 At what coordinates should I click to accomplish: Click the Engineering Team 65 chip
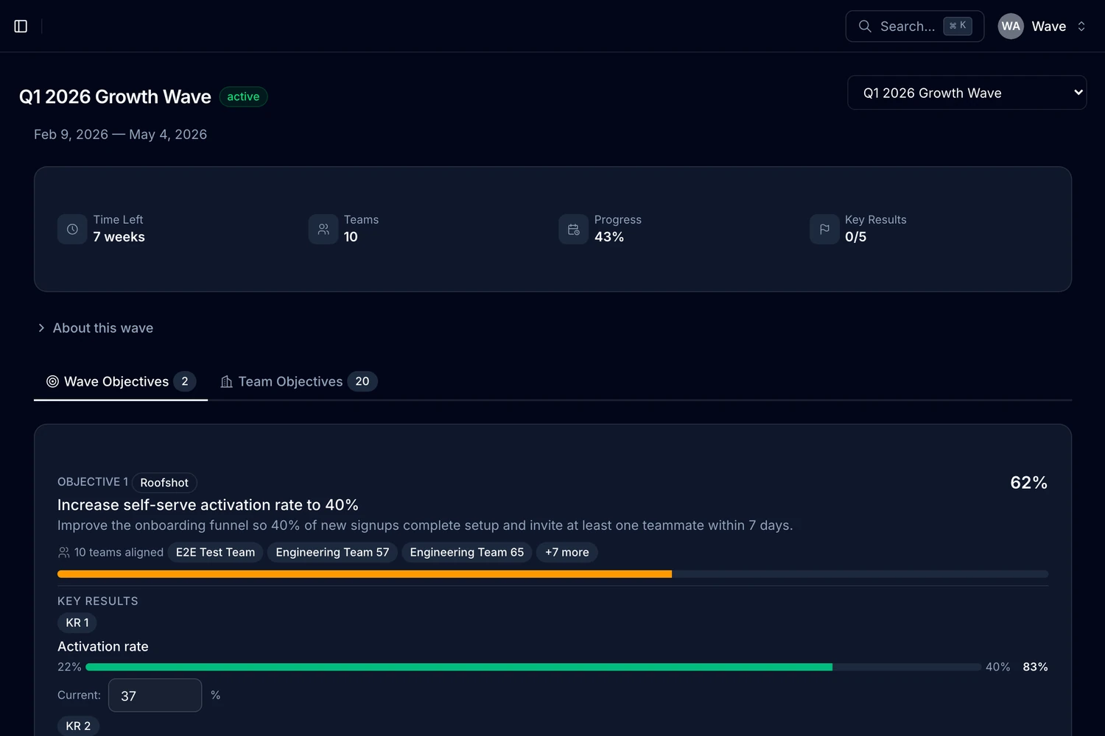[467, 552]
